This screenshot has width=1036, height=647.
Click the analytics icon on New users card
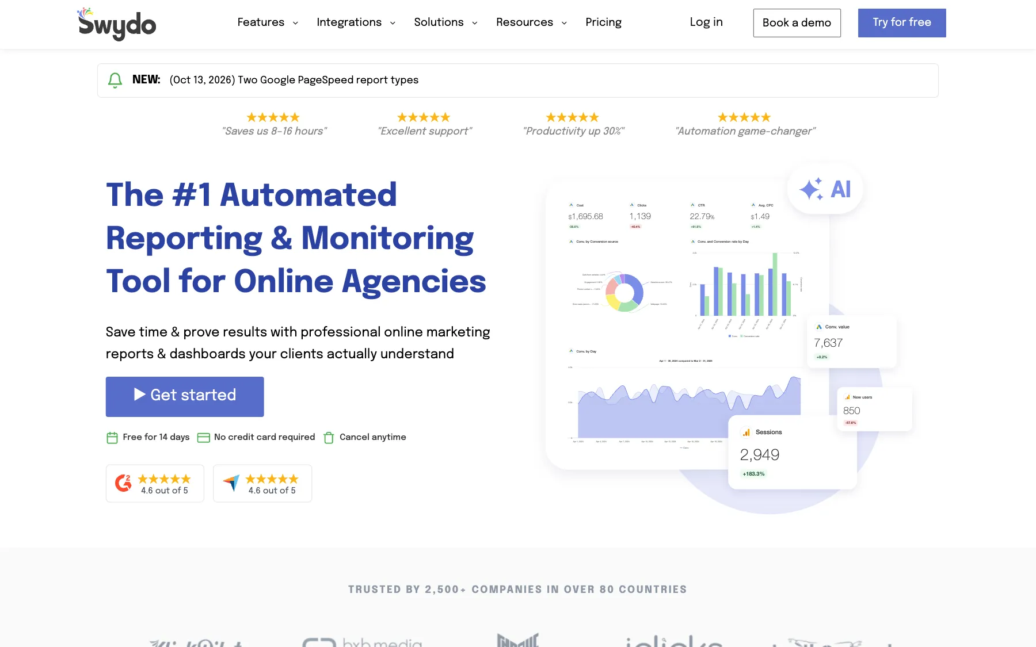coord(848,397)
